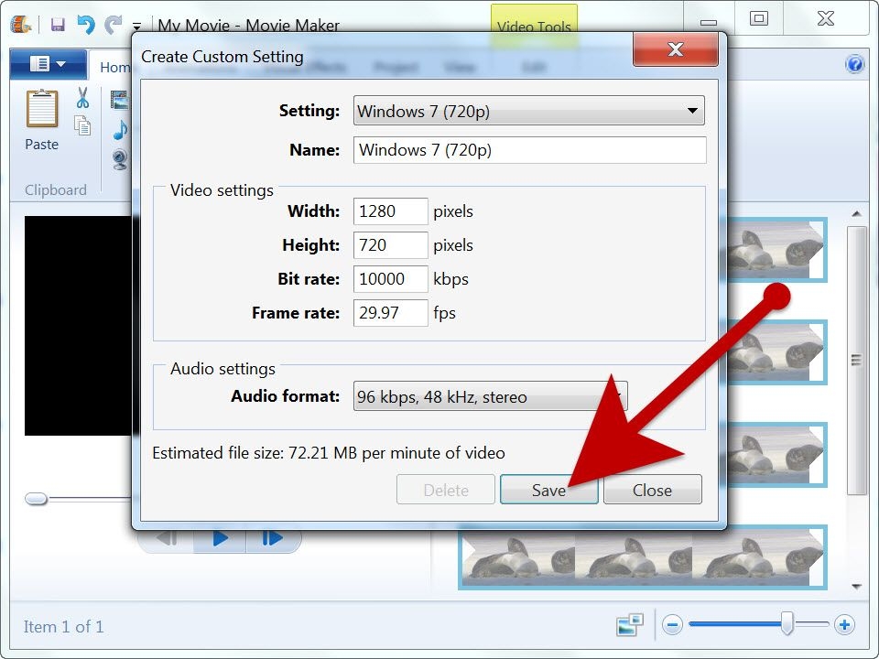Click the Play button under preview
879x659 pixels.
click(x=220, y=538)
